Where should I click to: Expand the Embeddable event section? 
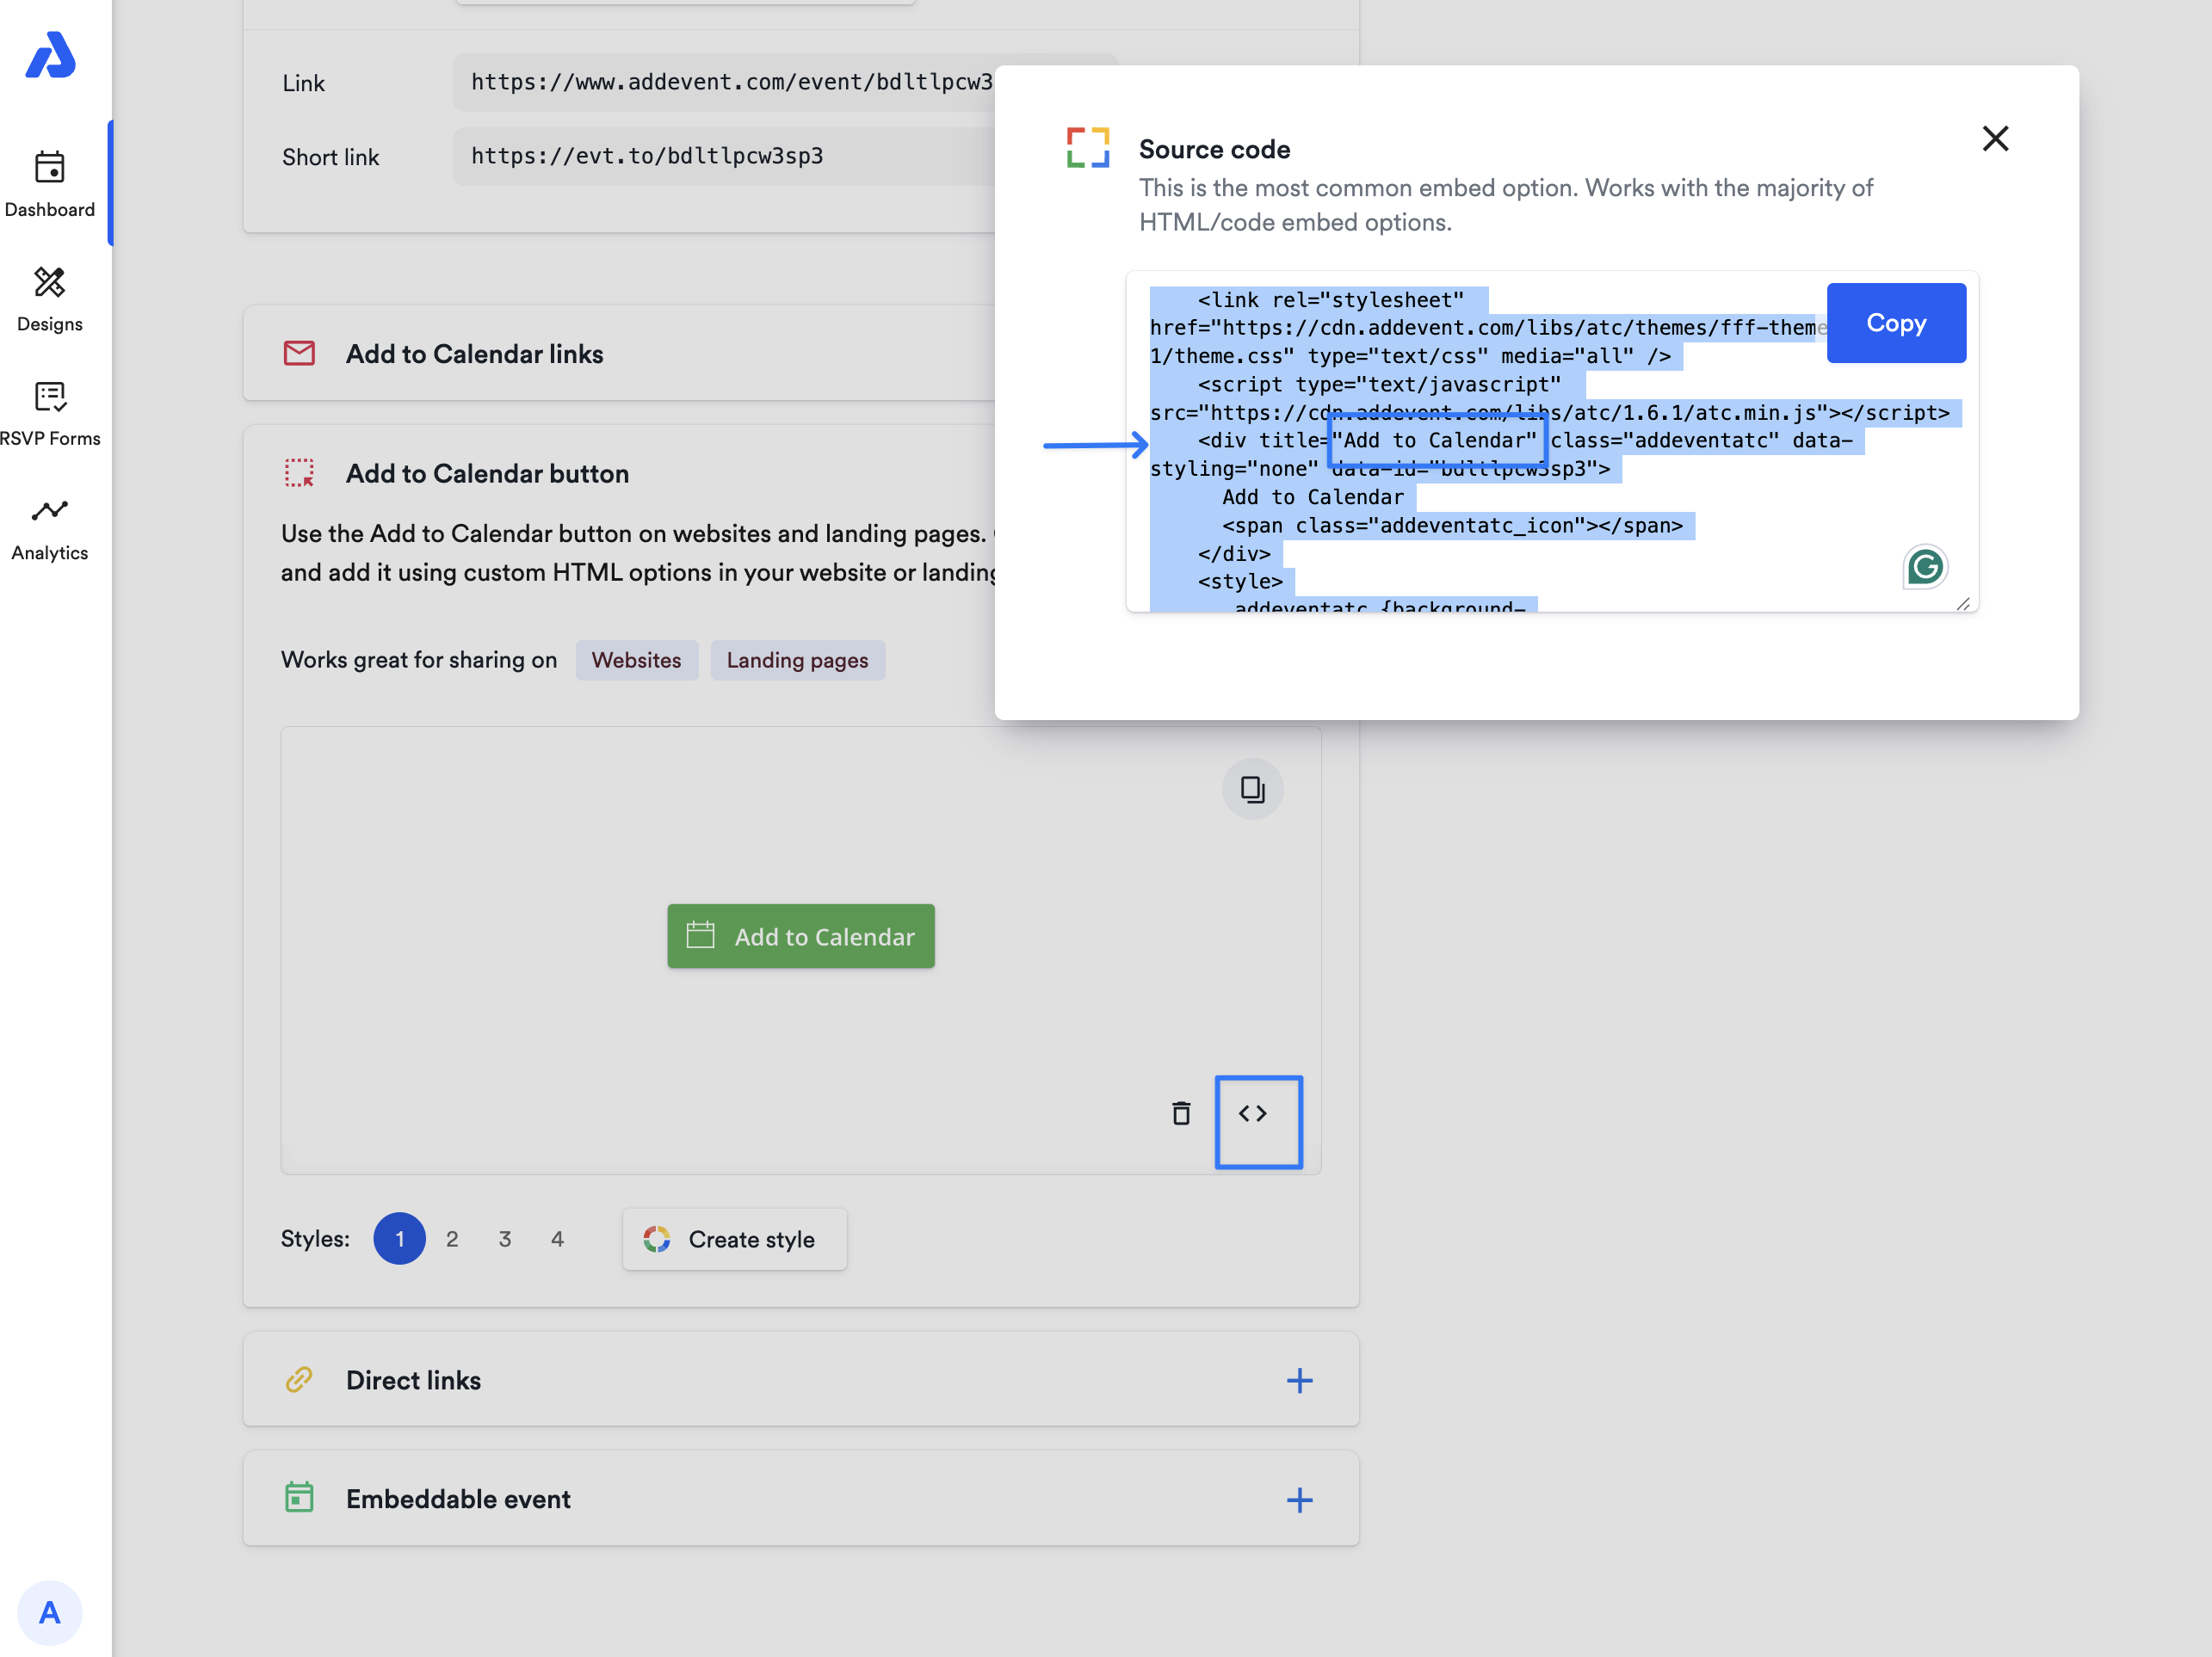click(x=1299, y=1499)
